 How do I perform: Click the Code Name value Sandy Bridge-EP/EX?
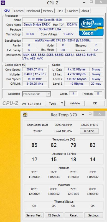point(37,24)
